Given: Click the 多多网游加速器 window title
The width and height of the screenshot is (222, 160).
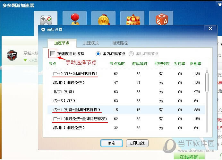Looking at the screenshot, I should tap(18, 5).
